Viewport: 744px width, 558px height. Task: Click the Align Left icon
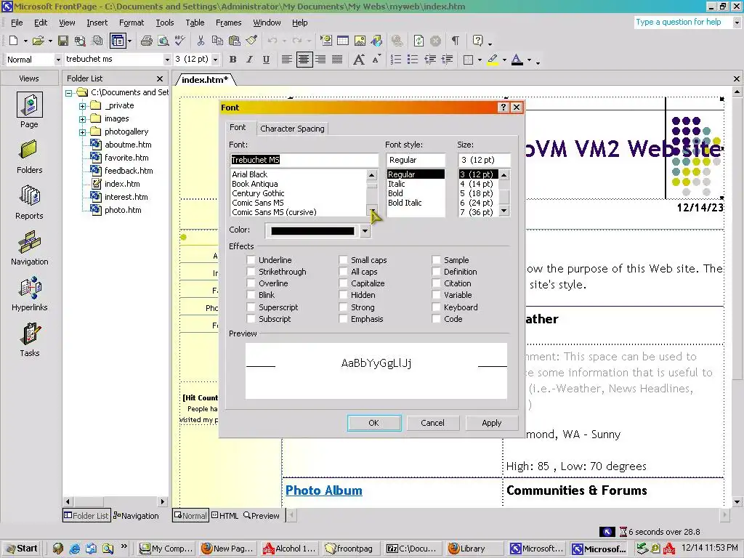coord(286,60)
